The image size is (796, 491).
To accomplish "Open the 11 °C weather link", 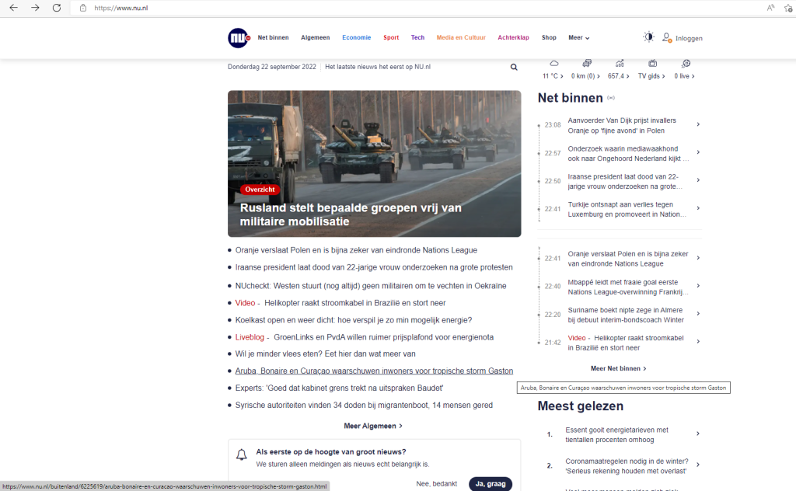I will [553, 76].
